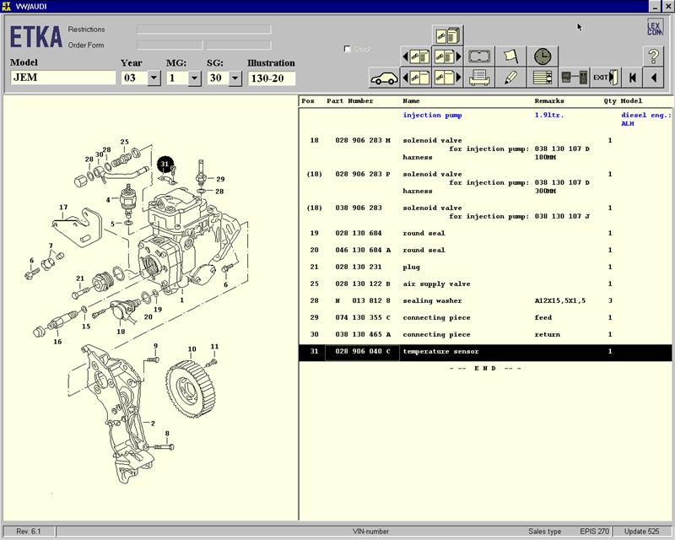Image resolution: width=675 pixels, height=540 pixels.
Task: Click the ETKA icon in the title bar
Action: pos(7,7)
